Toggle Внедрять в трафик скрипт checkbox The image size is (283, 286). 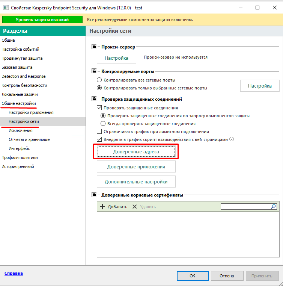pos(99,139)
